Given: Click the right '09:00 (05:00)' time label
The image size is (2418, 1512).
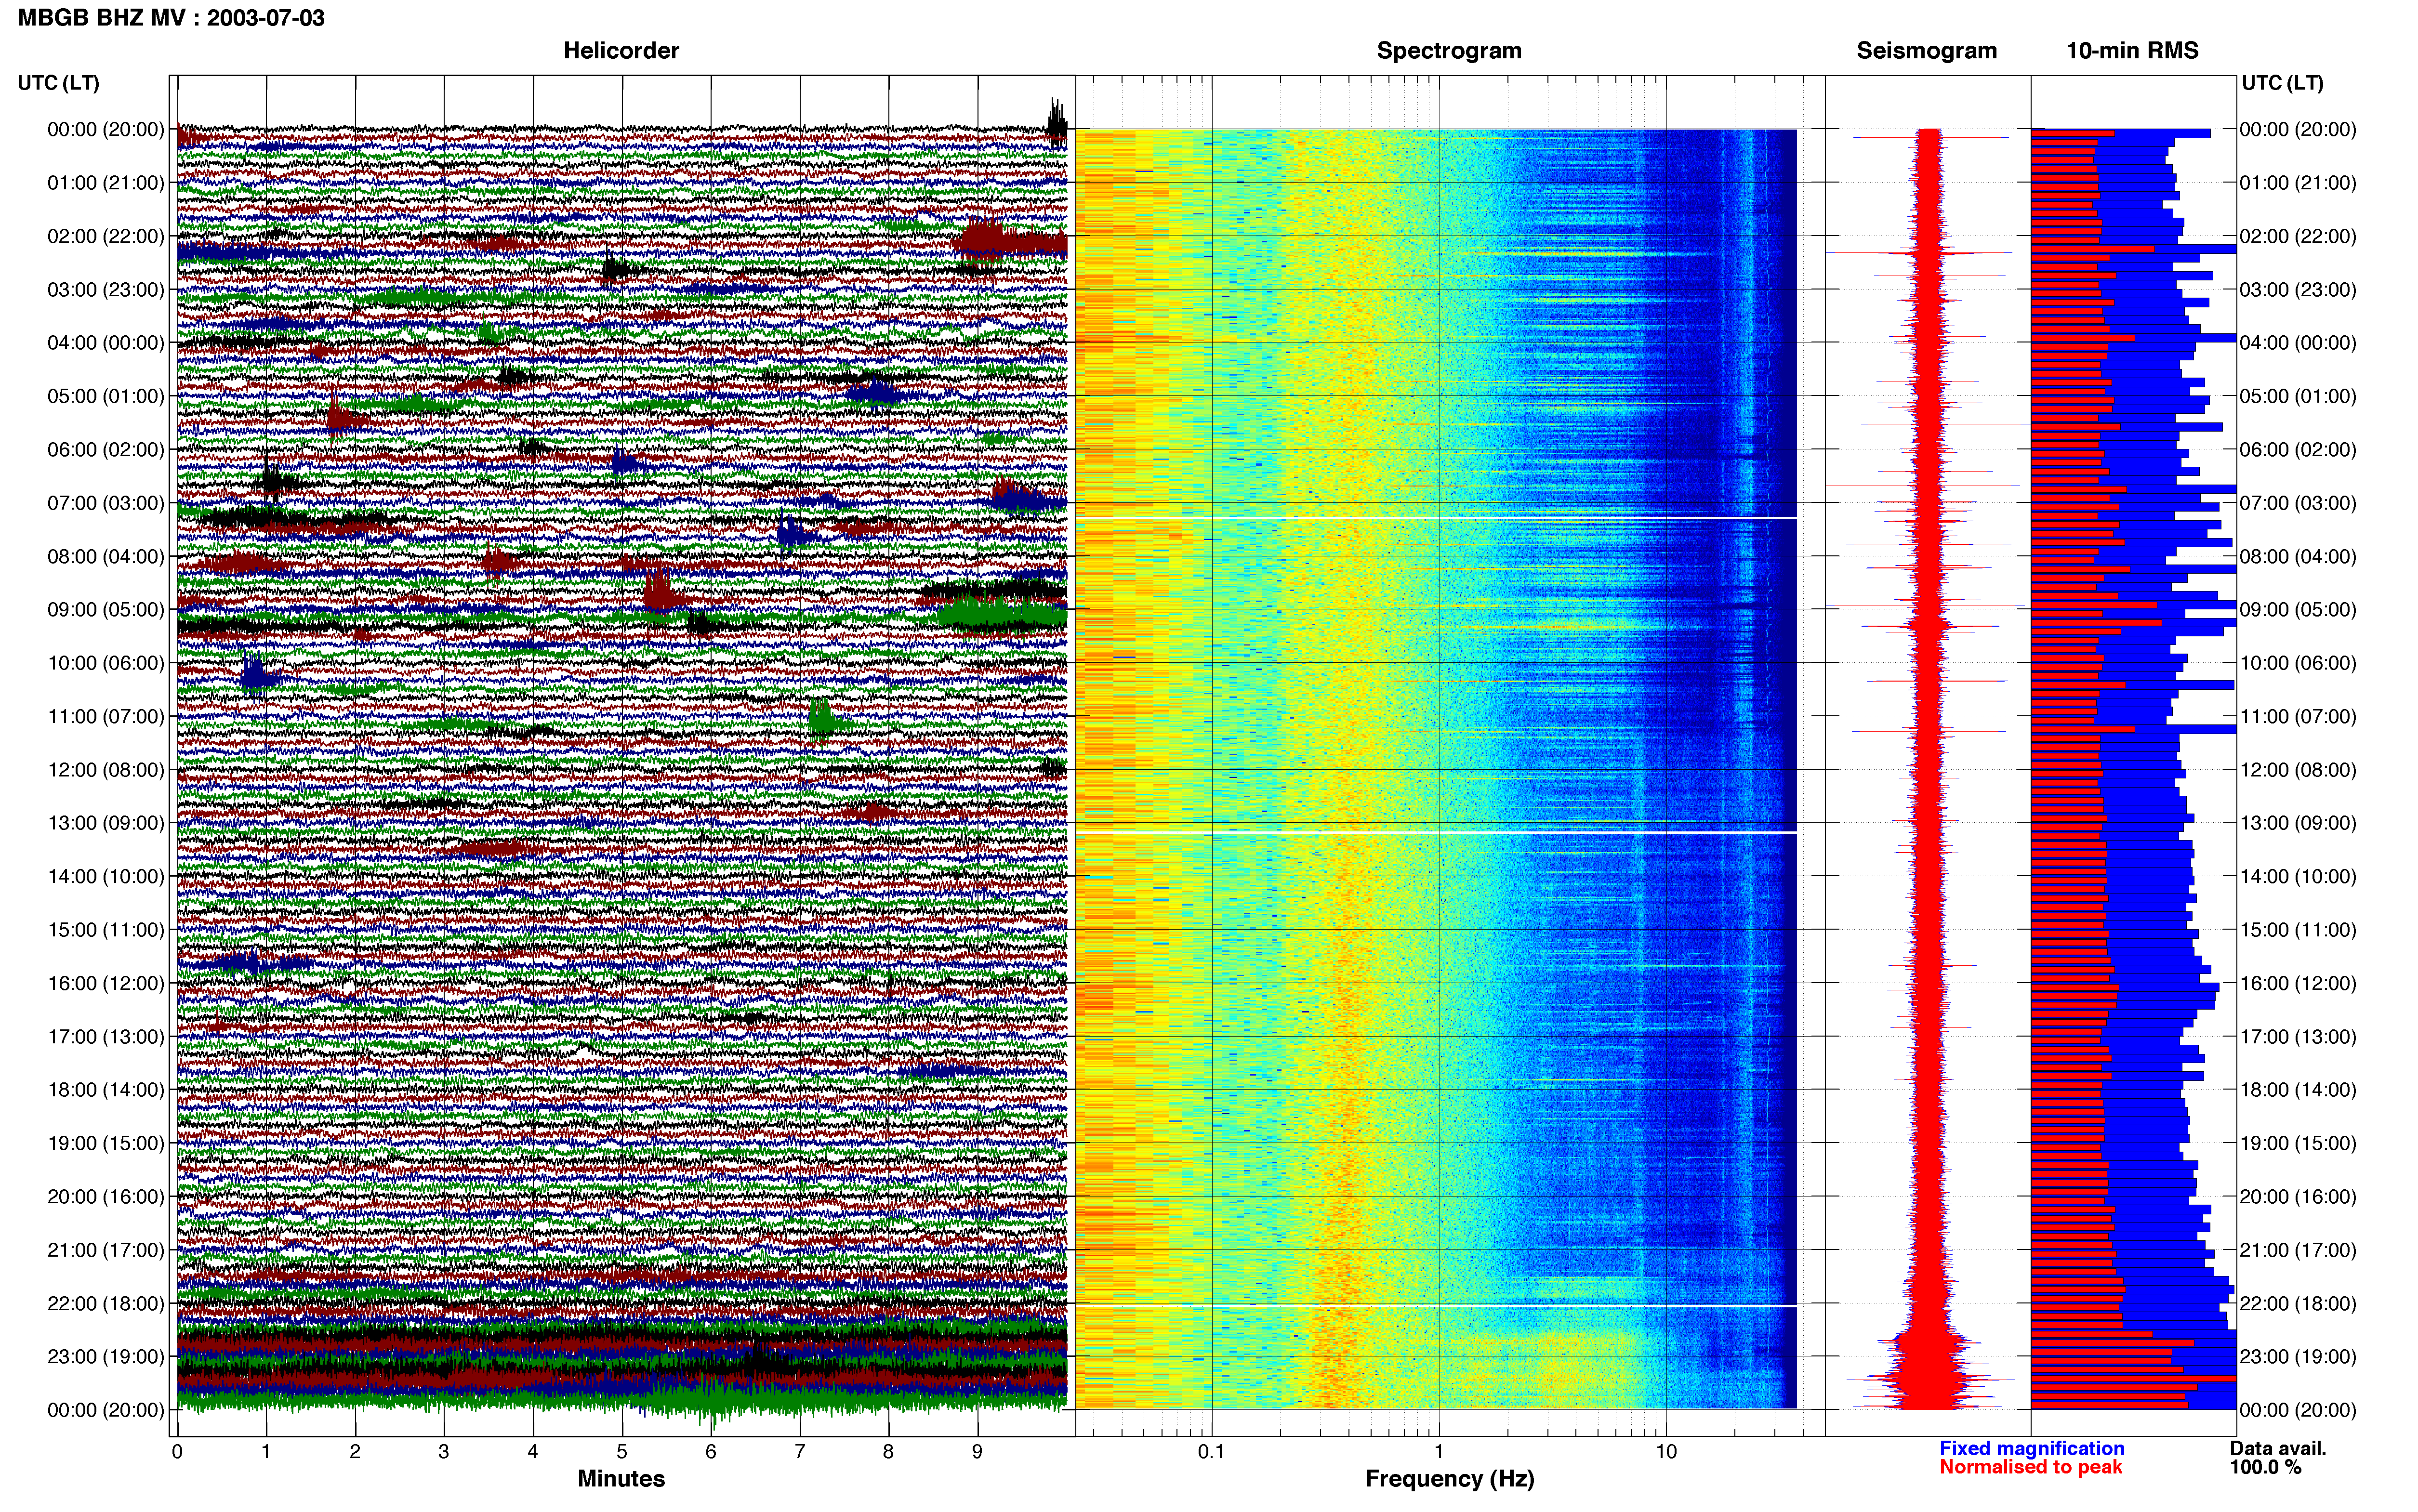Looking at the screenshot, I should click(x=2298, y=610).
